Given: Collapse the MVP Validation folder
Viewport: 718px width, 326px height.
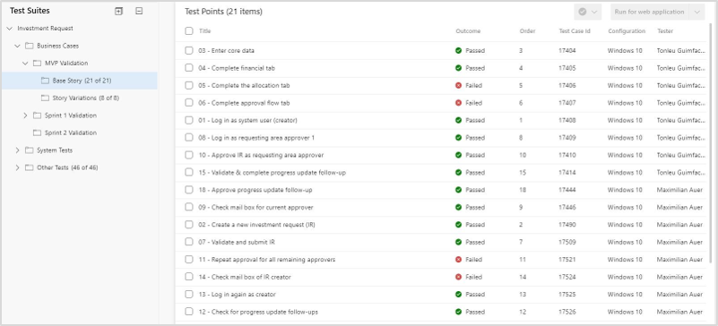Looking at the screenshot, I should click(x=25, y=63).
